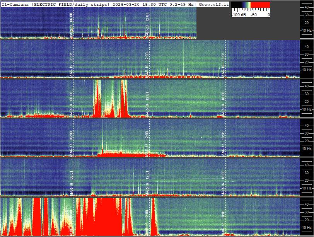Select the MAR 20 12:01 time marker
This screenshot has height=237, width=314.
[147, 24]
